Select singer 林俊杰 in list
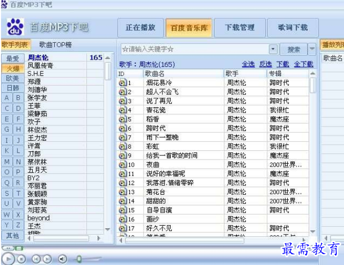This screenshot has height=265, width=344. 37,130
